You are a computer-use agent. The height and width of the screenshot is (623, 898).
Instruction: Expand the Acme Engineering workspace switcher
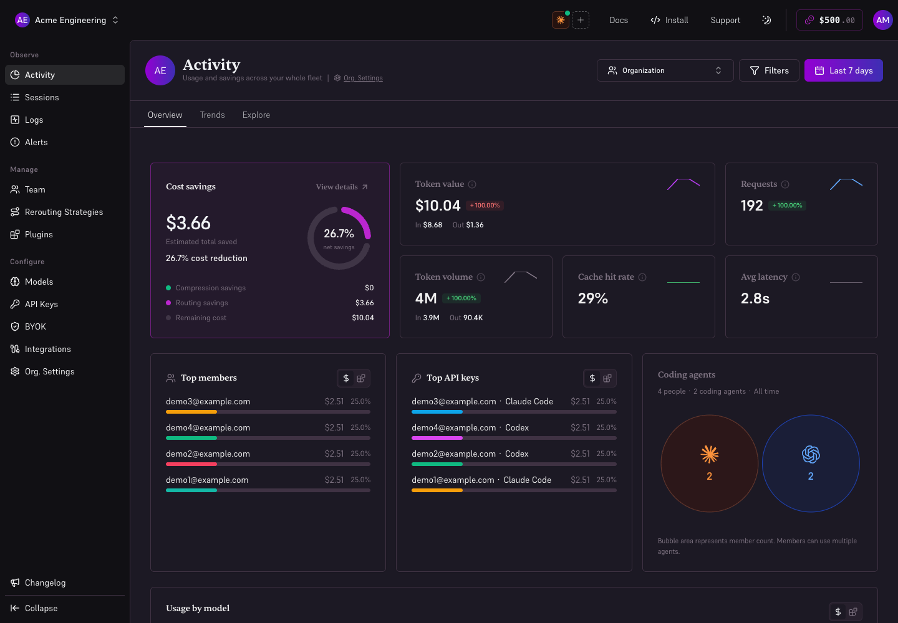point(67,20)
